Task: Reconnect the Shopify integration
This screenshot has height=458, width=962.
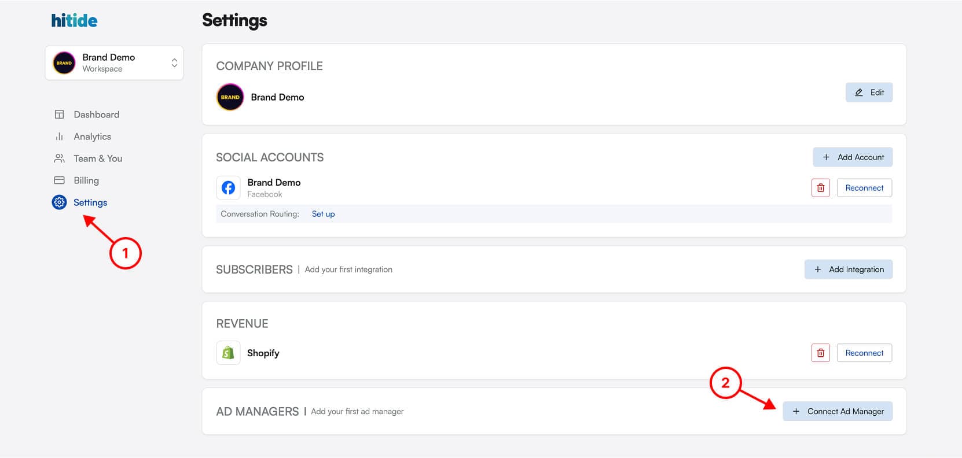Action: tap(864, 353)
